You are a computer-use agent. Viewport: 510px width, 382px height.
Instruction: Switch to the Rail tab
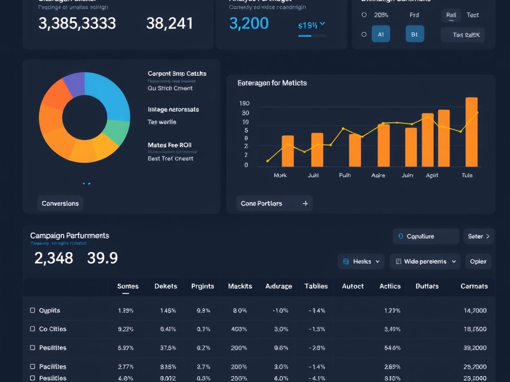click(x=451, y=15)
